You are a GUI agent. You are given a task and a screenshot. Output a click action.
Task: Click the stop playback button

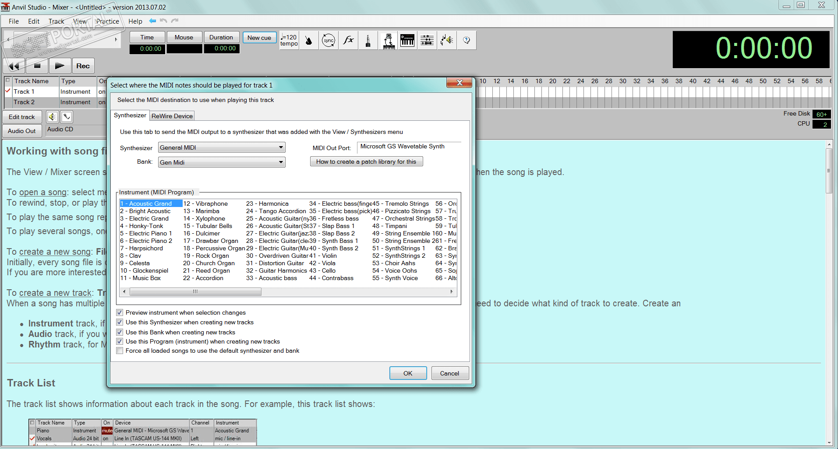click(x=37, y=66)
